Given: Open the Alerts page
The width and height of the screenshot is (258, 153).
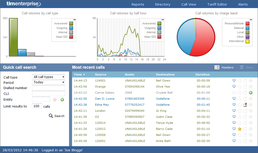Looking at the screenshot, I should click(x=243, y=4).
